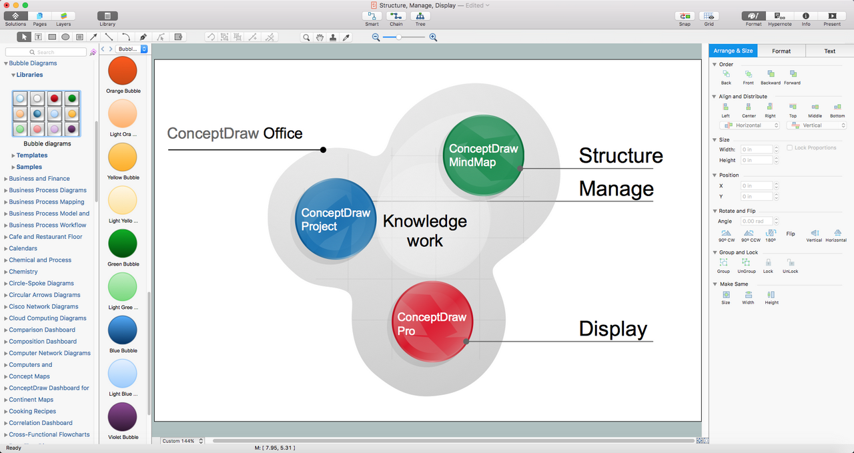
Task: Open the Pages panel
Action: pos(40,16)
